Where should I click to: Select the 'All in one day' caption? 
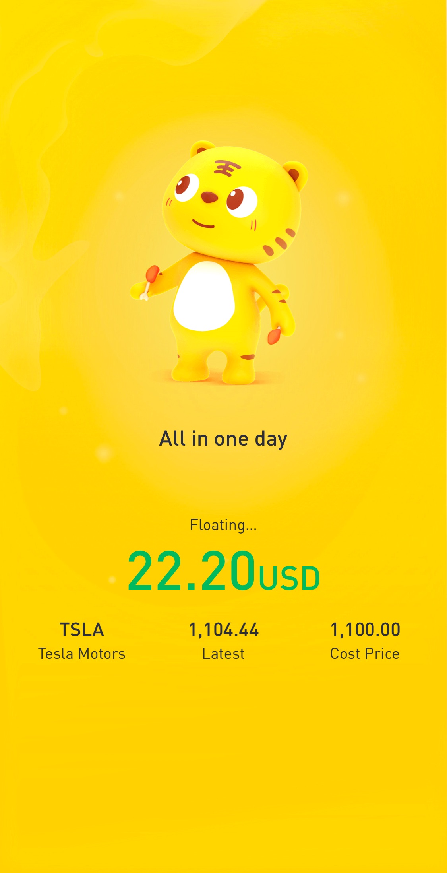223,439
